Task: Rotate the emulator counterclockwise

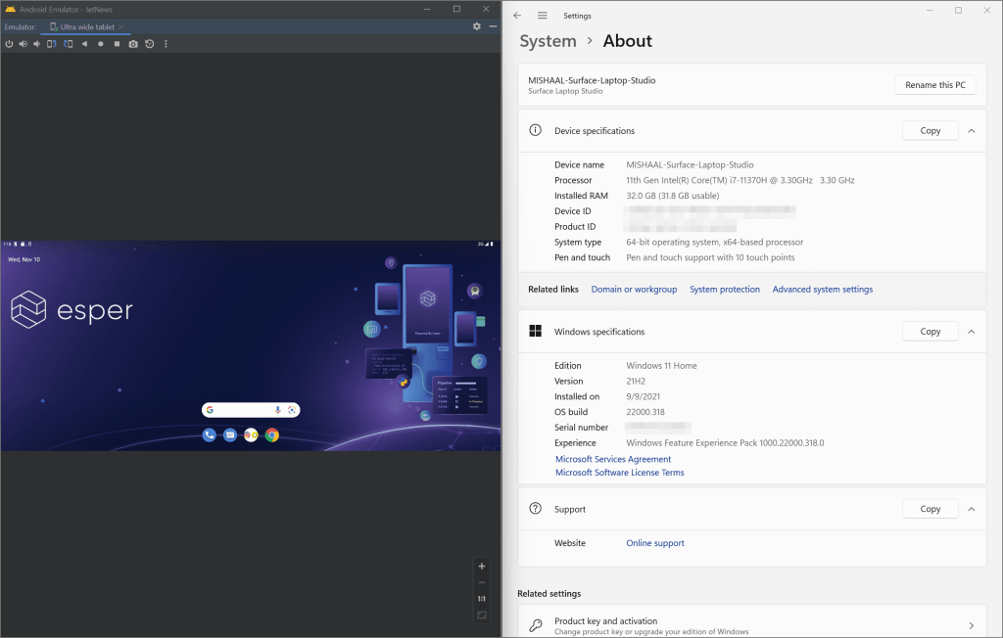Action: tap(51, 43)
